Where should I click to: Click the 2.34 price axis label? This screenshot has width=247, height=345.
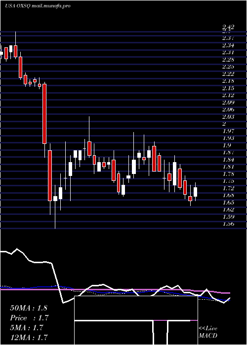click(x=228, y=45)
